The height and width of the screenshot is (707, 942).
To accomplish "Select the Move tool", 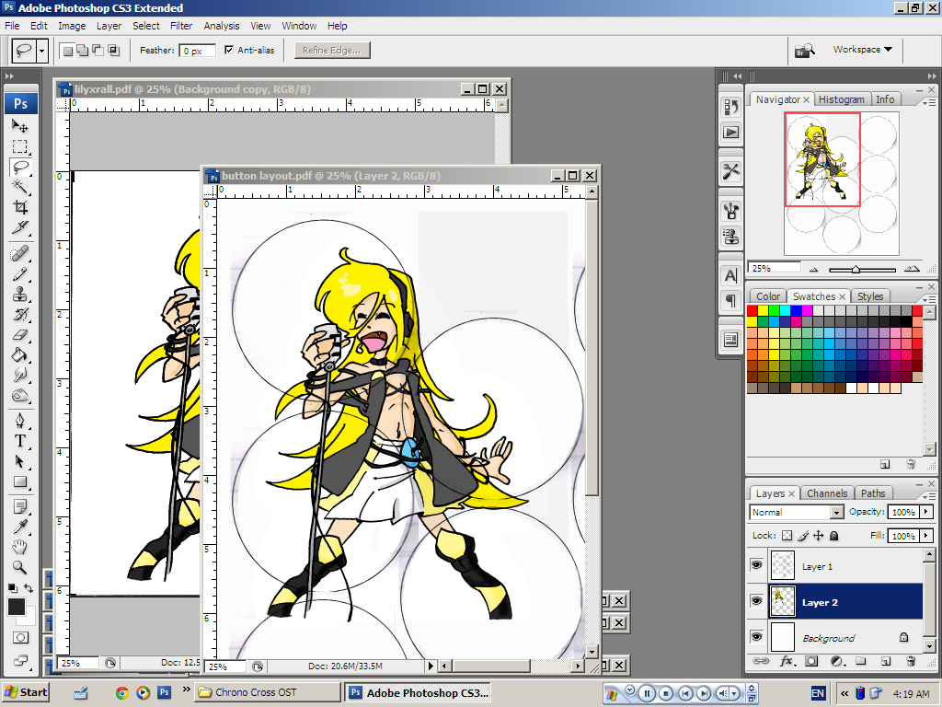I will click(20, 126).
